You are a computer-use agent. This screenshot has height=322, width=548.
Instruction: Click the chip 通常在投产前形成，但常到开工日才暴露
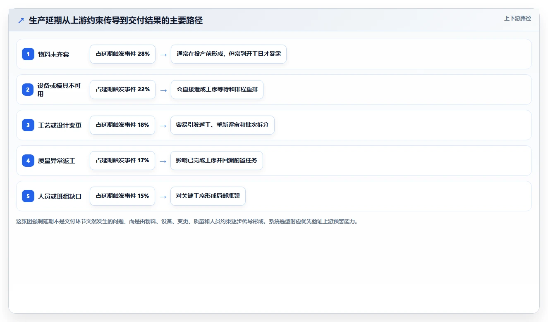pos(229,54)
